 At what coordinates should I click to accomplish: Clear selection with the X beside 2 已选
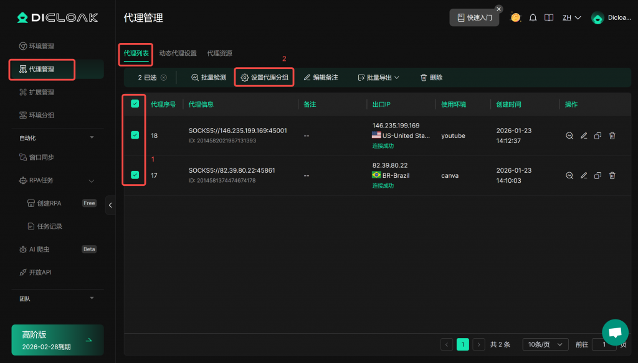click(x=164, y=78)
